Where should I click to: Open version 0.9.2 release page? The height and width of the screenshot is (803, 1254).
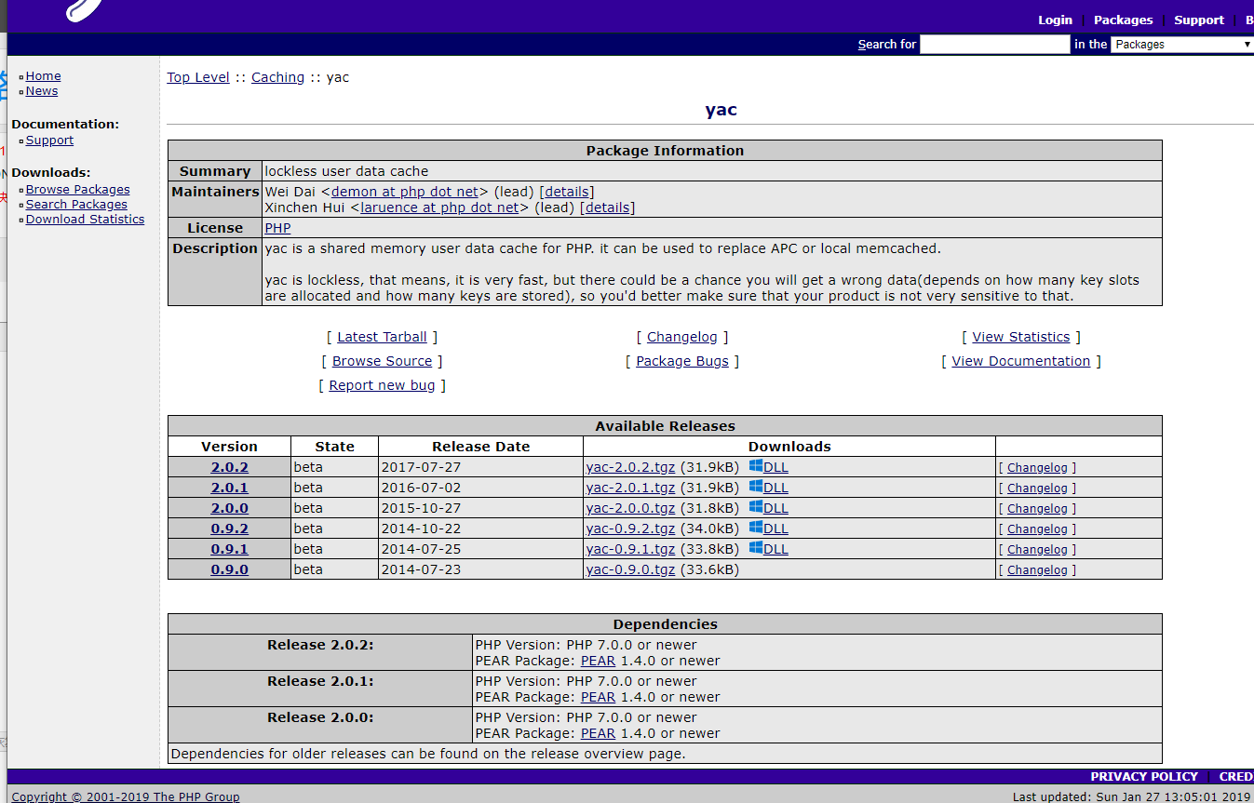pos(230,529)
